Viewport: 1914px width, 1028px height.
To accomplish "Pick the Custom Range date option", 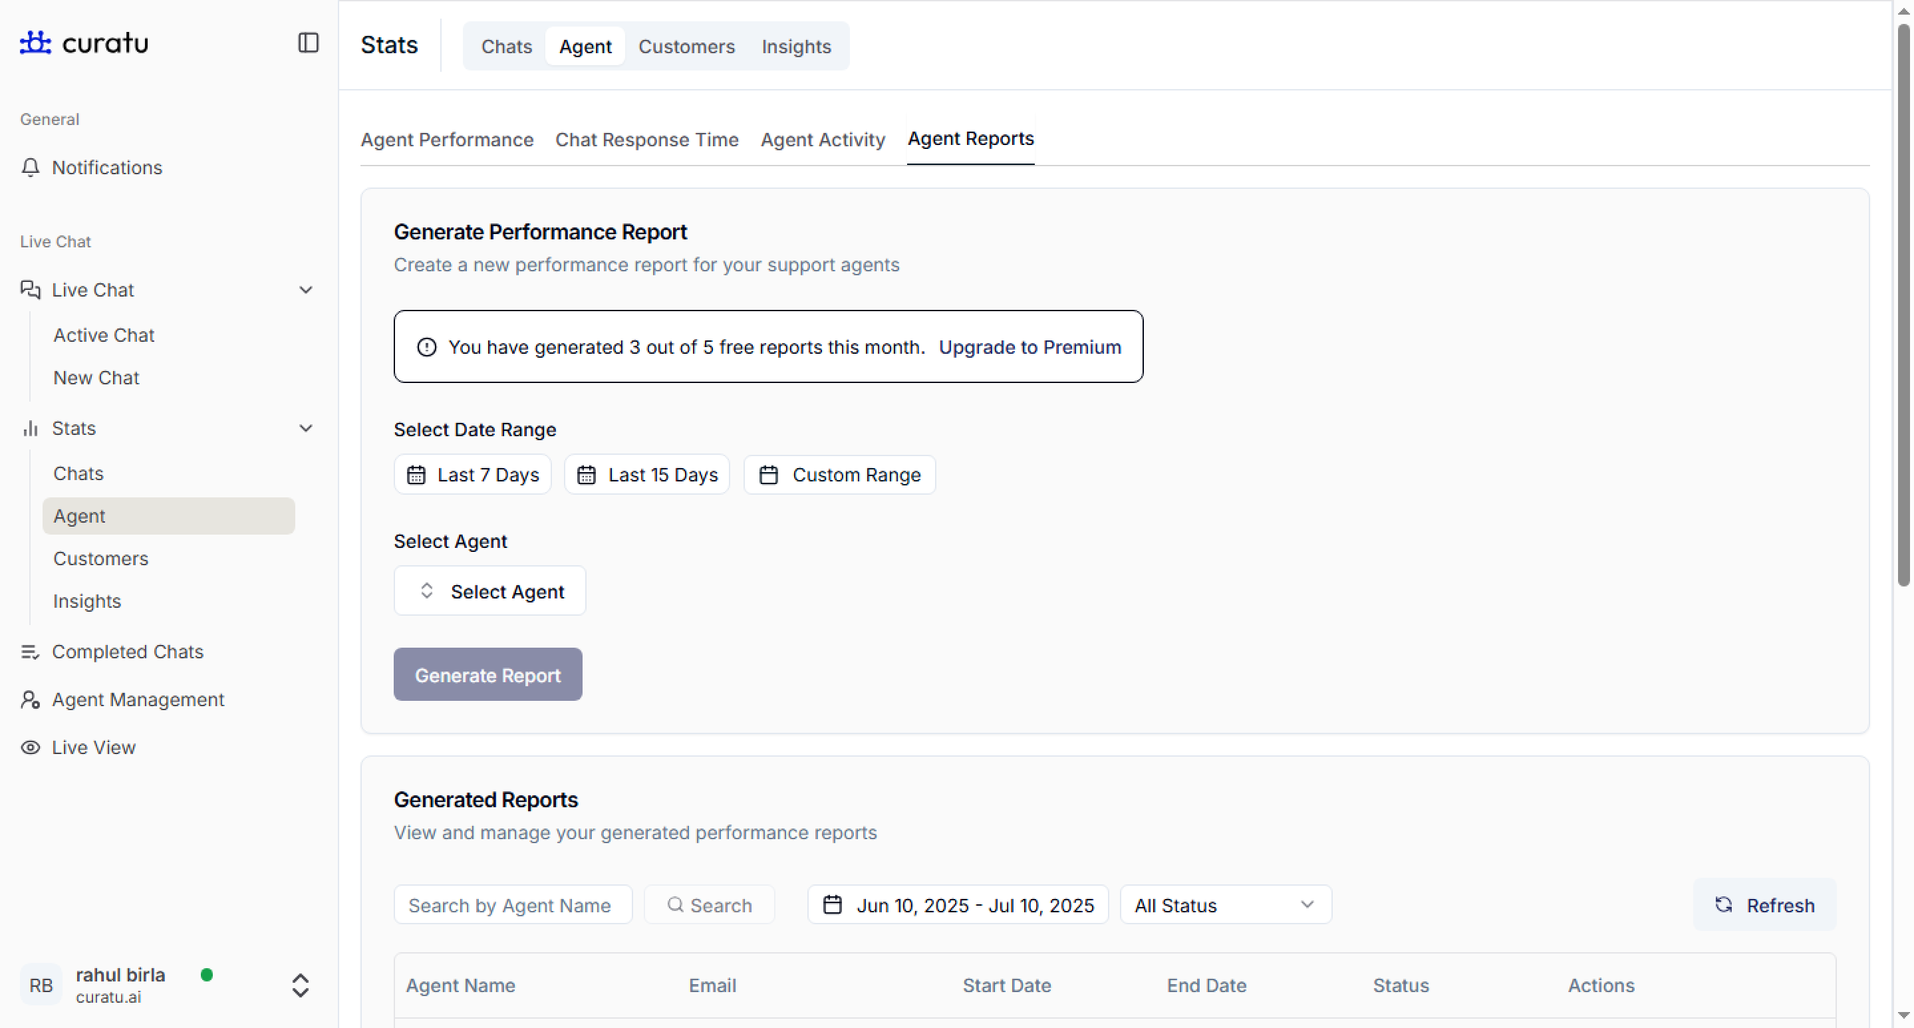I will click(x=839, y=475).
